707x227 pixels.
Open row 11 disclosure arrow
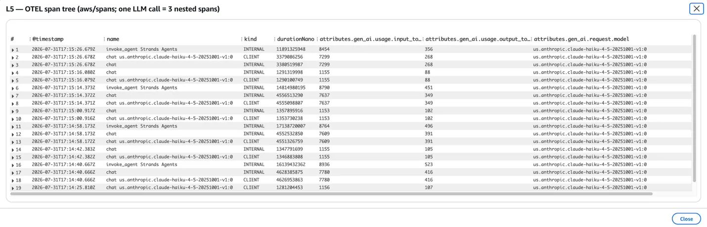coord(13,127)
